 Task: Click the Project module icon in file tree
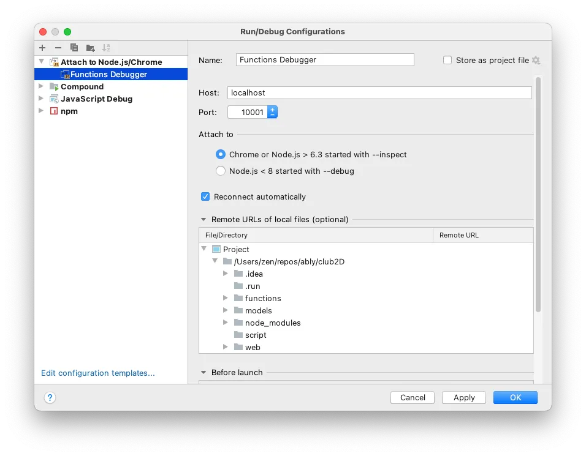coord(216,249)
